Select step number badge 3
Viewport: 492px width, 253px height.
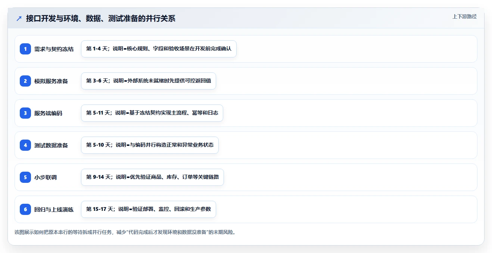(x=25, y=113)
